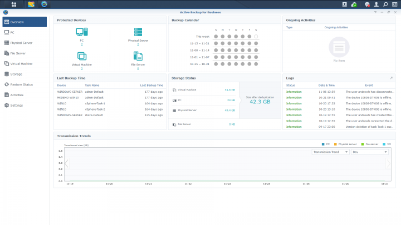Open the Transmission Trend dropdown

330,152
